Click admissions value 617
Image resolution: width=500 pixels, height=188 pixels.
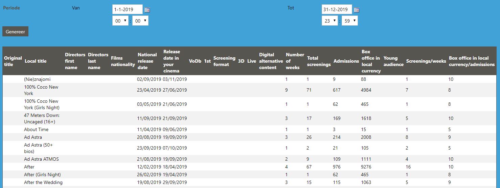coord(337,90)
